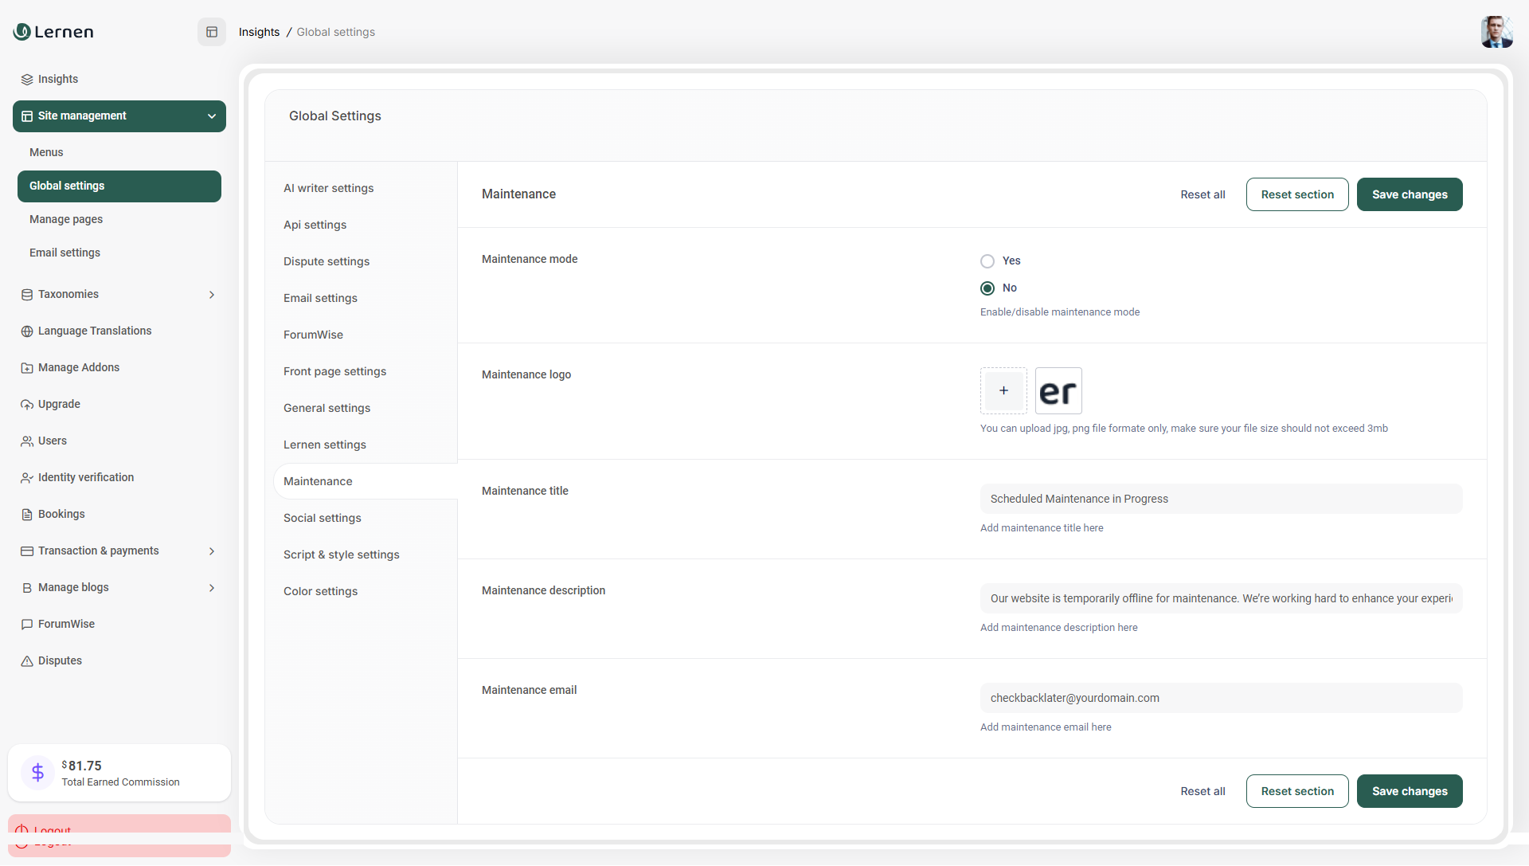
Task: Expand Transaction & payments chevron
Action: [212, 551]
